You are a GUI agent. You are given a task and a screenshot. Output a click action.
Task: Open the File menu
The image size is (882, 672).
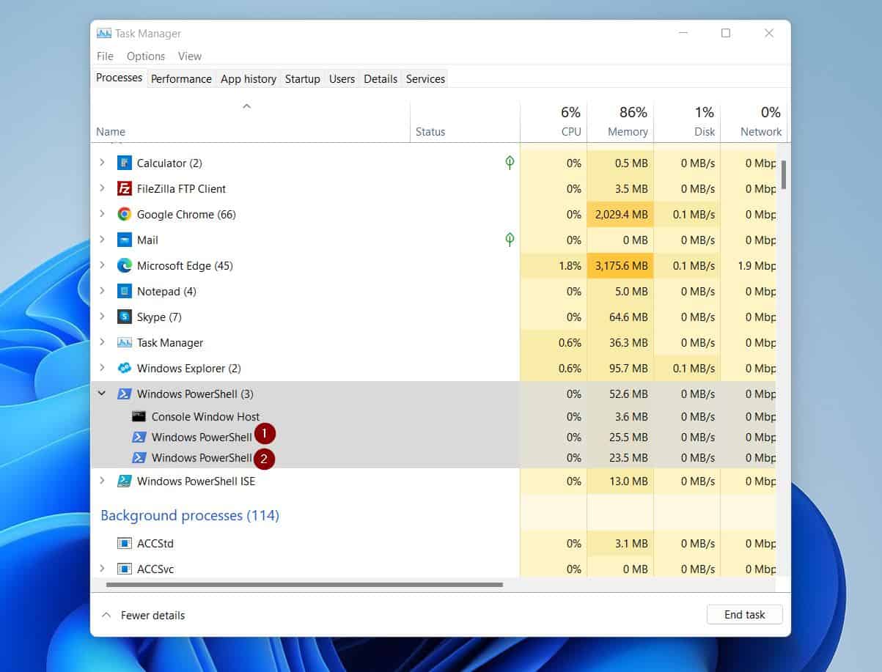coord(105,56)
